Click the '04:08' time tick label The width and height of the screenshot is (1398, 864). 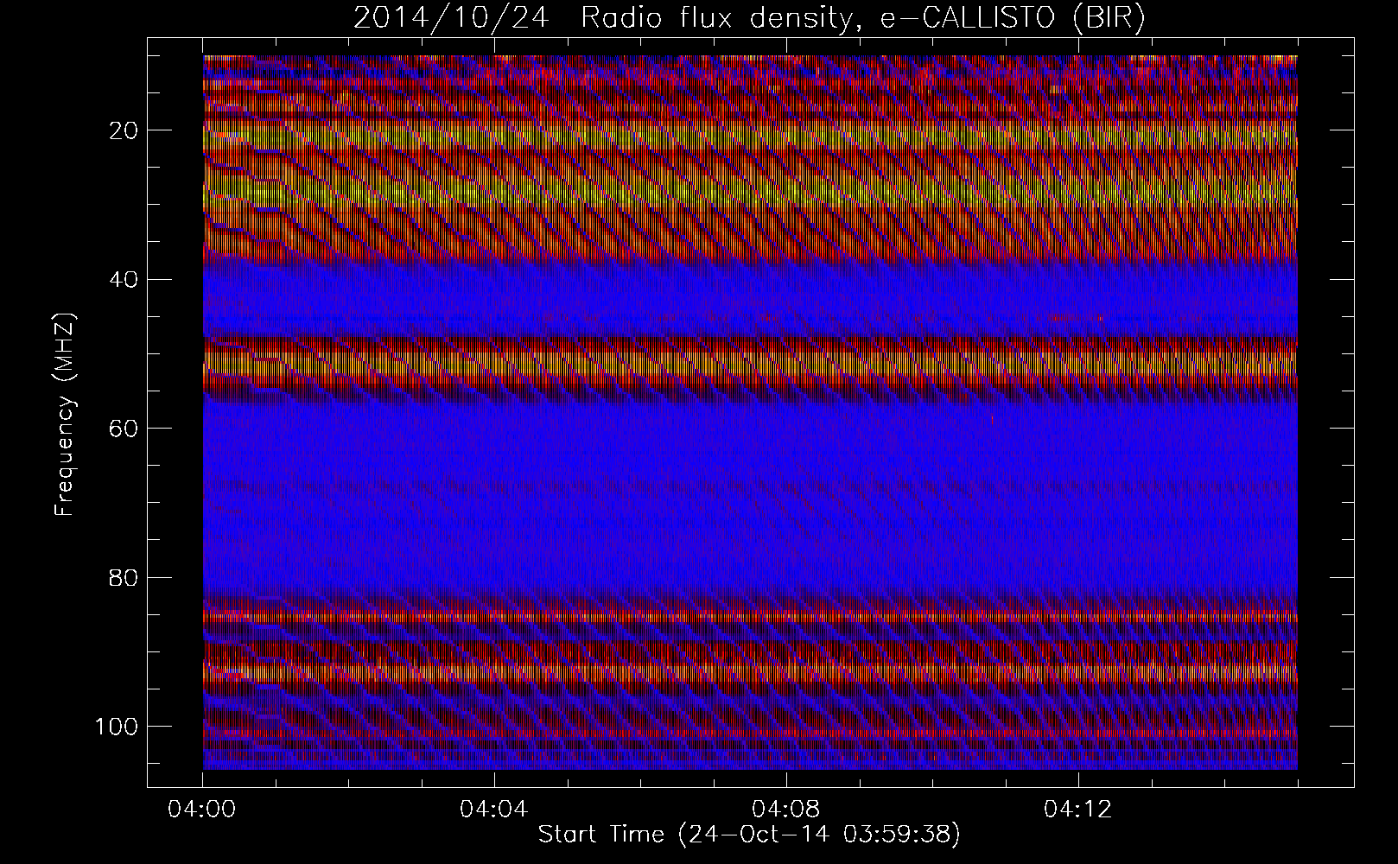(x=786, y=810)
